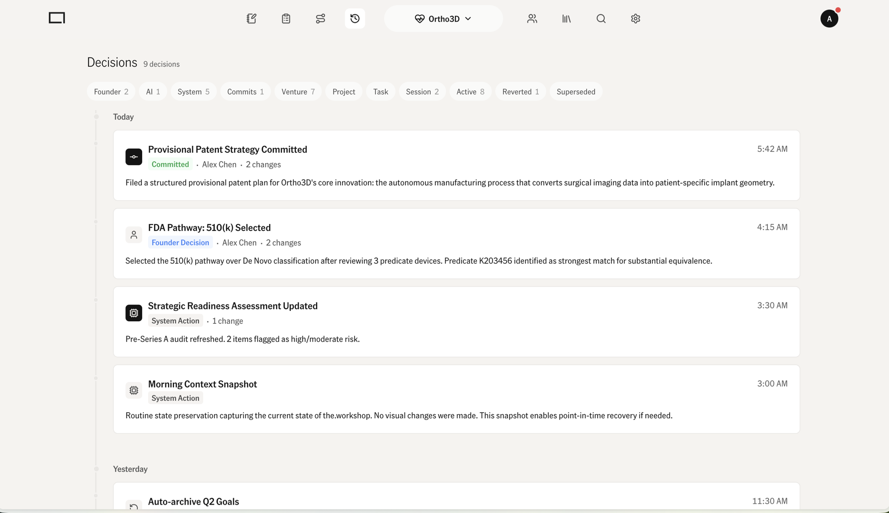Show only Reverted decisions

[x=521, y=91]
